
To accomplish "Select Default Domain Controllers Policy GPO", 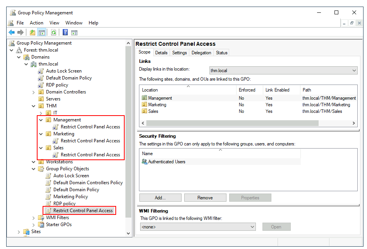I will click(88, 183).
